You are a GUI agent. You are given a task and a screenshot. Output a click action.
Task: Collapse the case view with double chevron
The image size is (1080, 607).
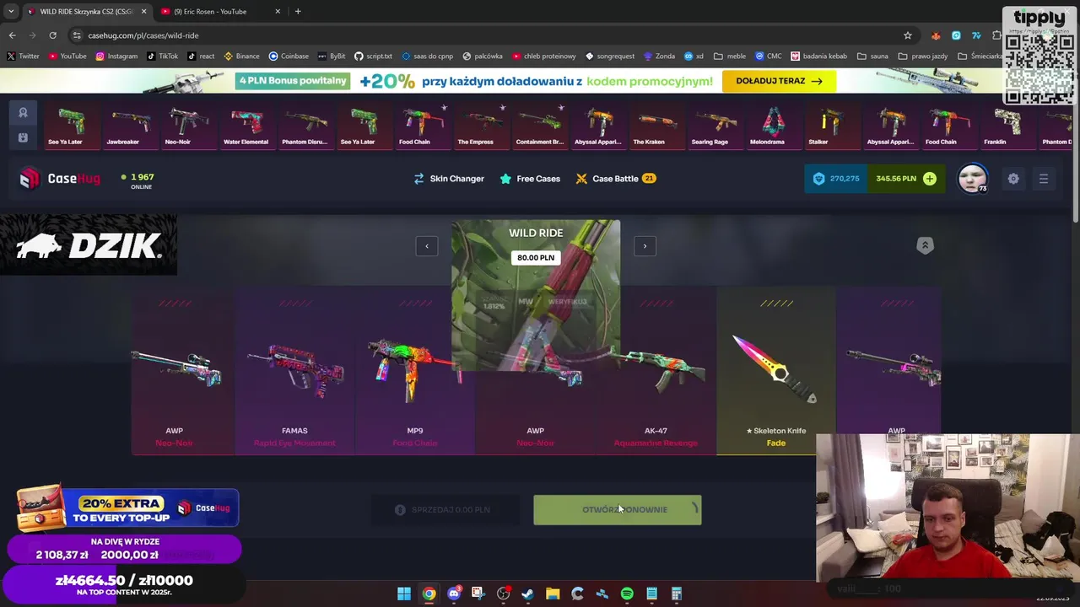(x=925, y=245)
